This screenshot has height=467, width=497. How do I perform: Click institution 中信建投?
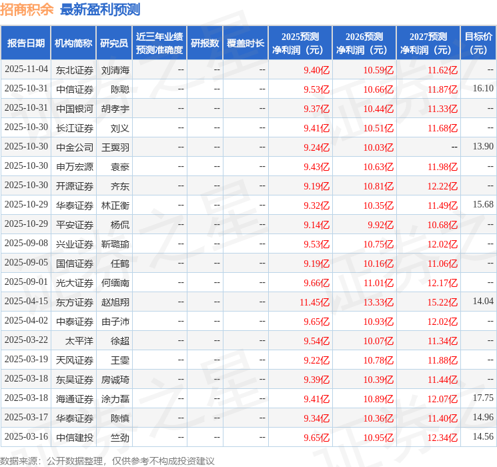75,438
